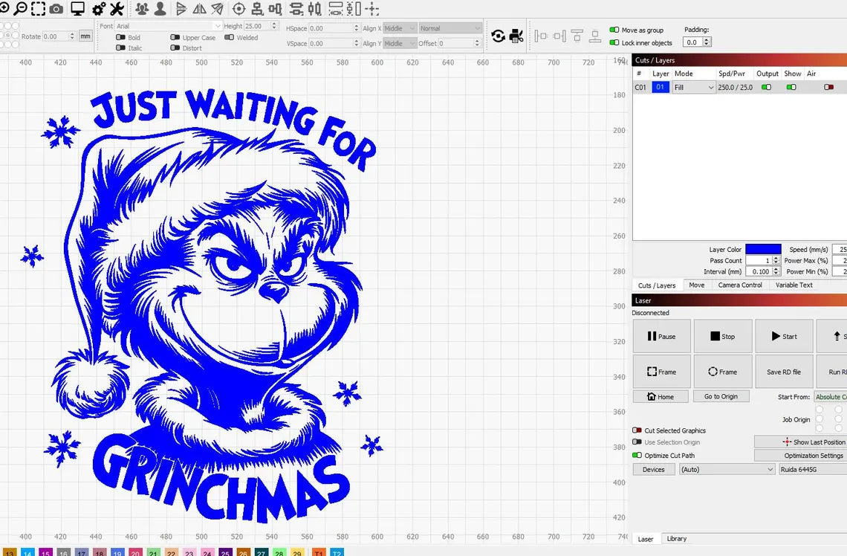Image resolution: width=847 pixels, height=556 pixels.
Task: Open device settings wrench-and-screwdriver icon
Action: (x=117, y=9)
